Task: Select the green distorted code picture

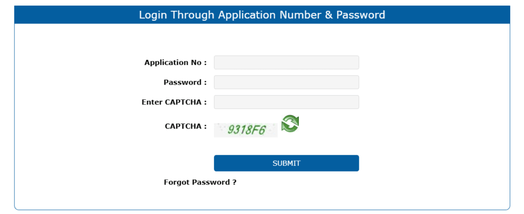Action: 246,130
